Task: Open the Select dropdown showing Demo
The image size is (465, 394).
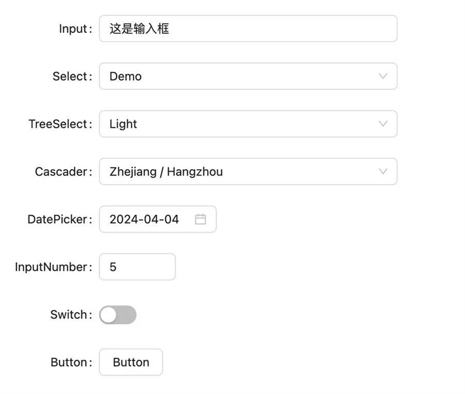Action: tap(238, 76)
